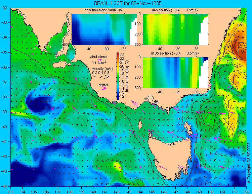Viewport: 252px width, 194px height.
Task: Click the 144 longitude axis label
Action: pos(140,192)
